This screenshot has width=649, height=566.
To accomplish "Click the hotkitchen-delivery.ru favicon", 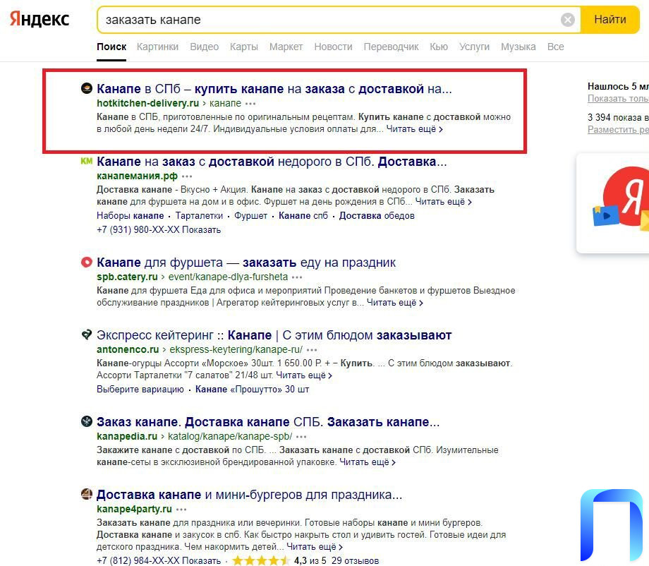I will pos(87,88).
